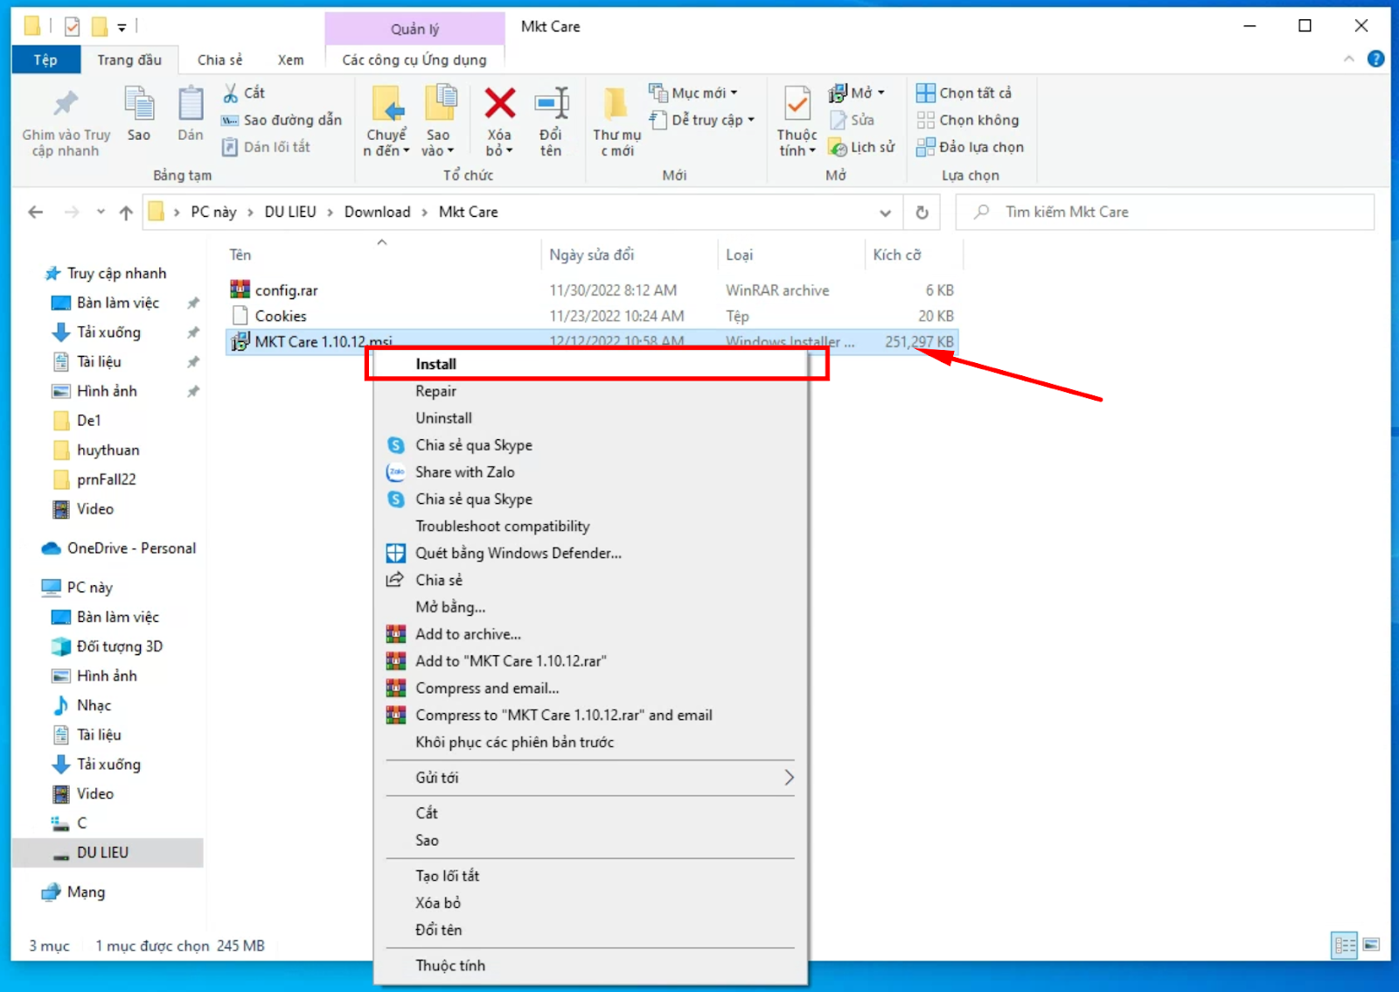The image size is (1399, 992).
Task: Select the Cookies file
Action: tap(281, 316)
